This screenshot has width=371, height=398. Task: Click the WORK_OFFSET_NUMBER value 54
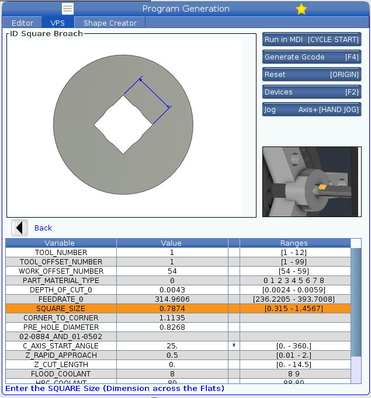point(172,271)
